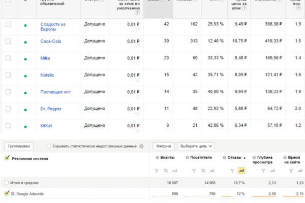Click chart bars icon under Визиты column

175,171
